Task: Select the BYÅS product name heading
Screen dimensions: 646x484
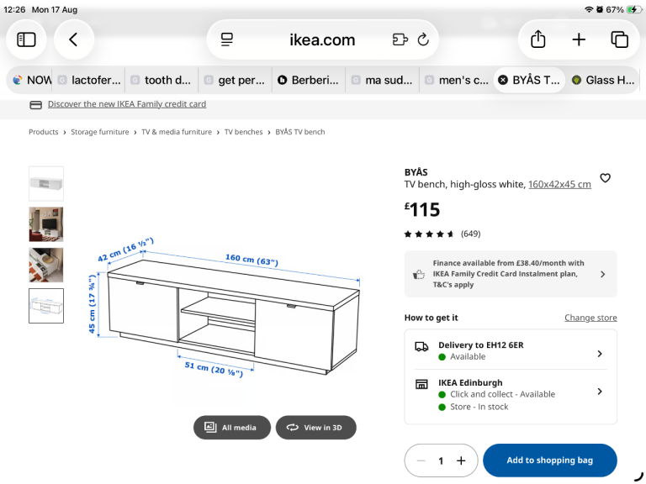Action: click(x=416, y=172)
